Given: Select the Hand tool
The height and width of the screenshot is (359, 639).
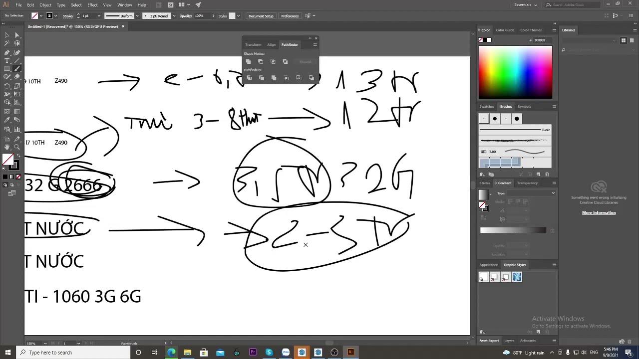Looking at the screenshot, I should (7, 147).
